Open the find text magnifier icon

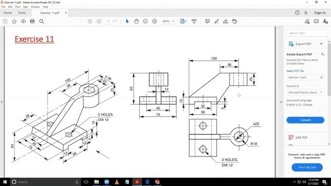[x=41, y=21]
